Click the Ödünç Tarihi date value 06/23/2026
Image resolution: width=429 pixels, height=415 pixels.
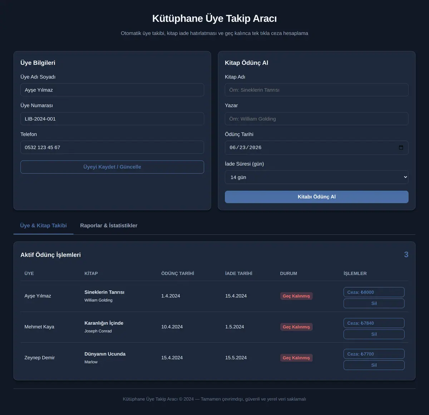[245, 148]
